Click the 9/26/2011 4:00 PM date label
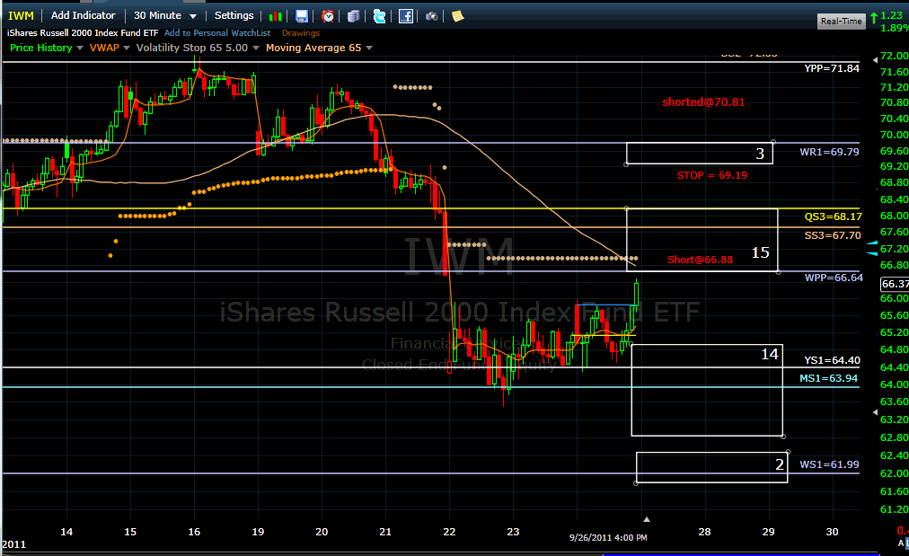The width and height of the screenshot is (909, 556). (608, 537)
